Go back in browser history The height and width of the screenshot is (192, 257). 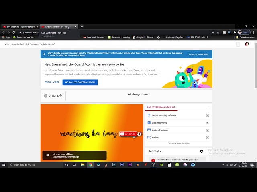(x=4, y=32)
